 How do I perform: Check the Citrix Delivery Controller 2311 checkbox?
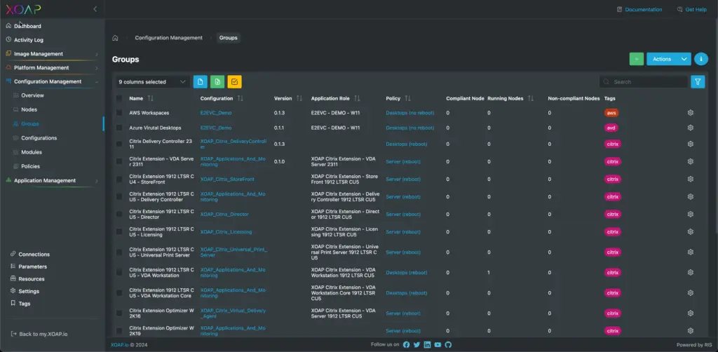pyautogui.click(x=119, y=144)
